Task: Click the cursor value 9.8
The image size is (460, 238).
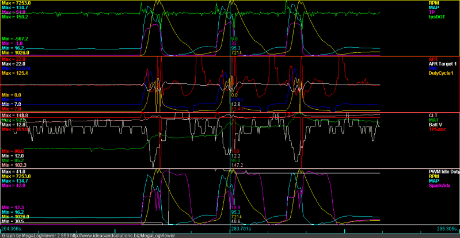Action: tap(234, 39)
